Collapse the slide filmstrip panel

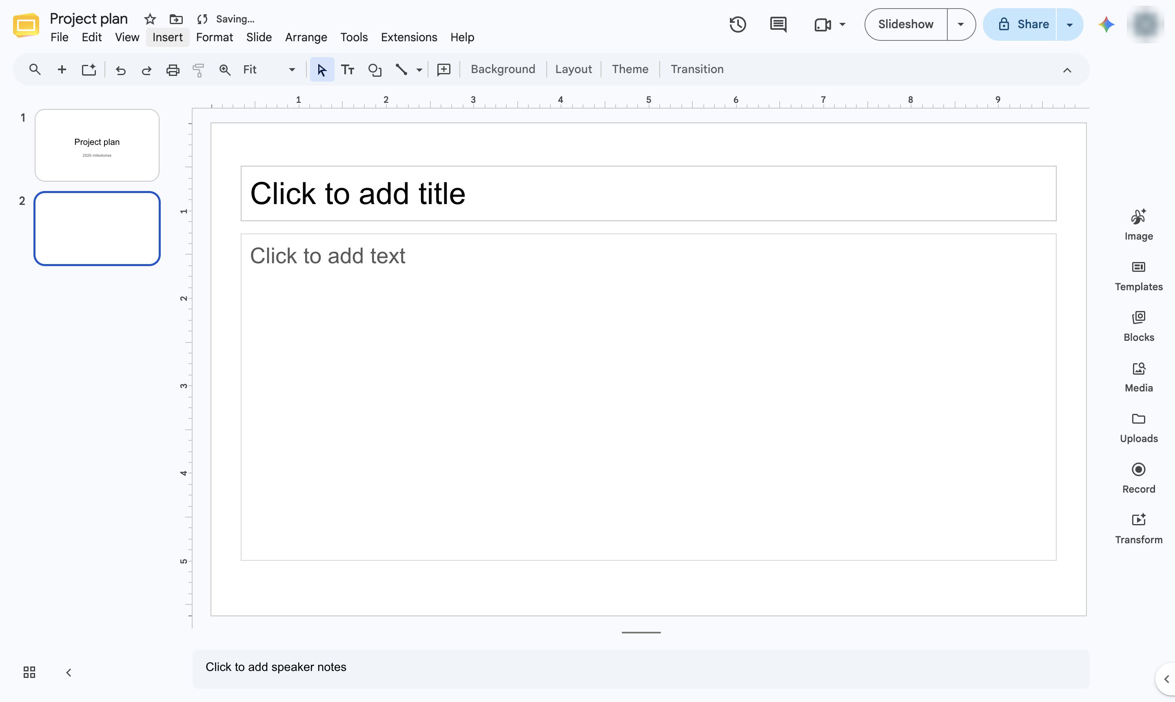coord(69,672)
